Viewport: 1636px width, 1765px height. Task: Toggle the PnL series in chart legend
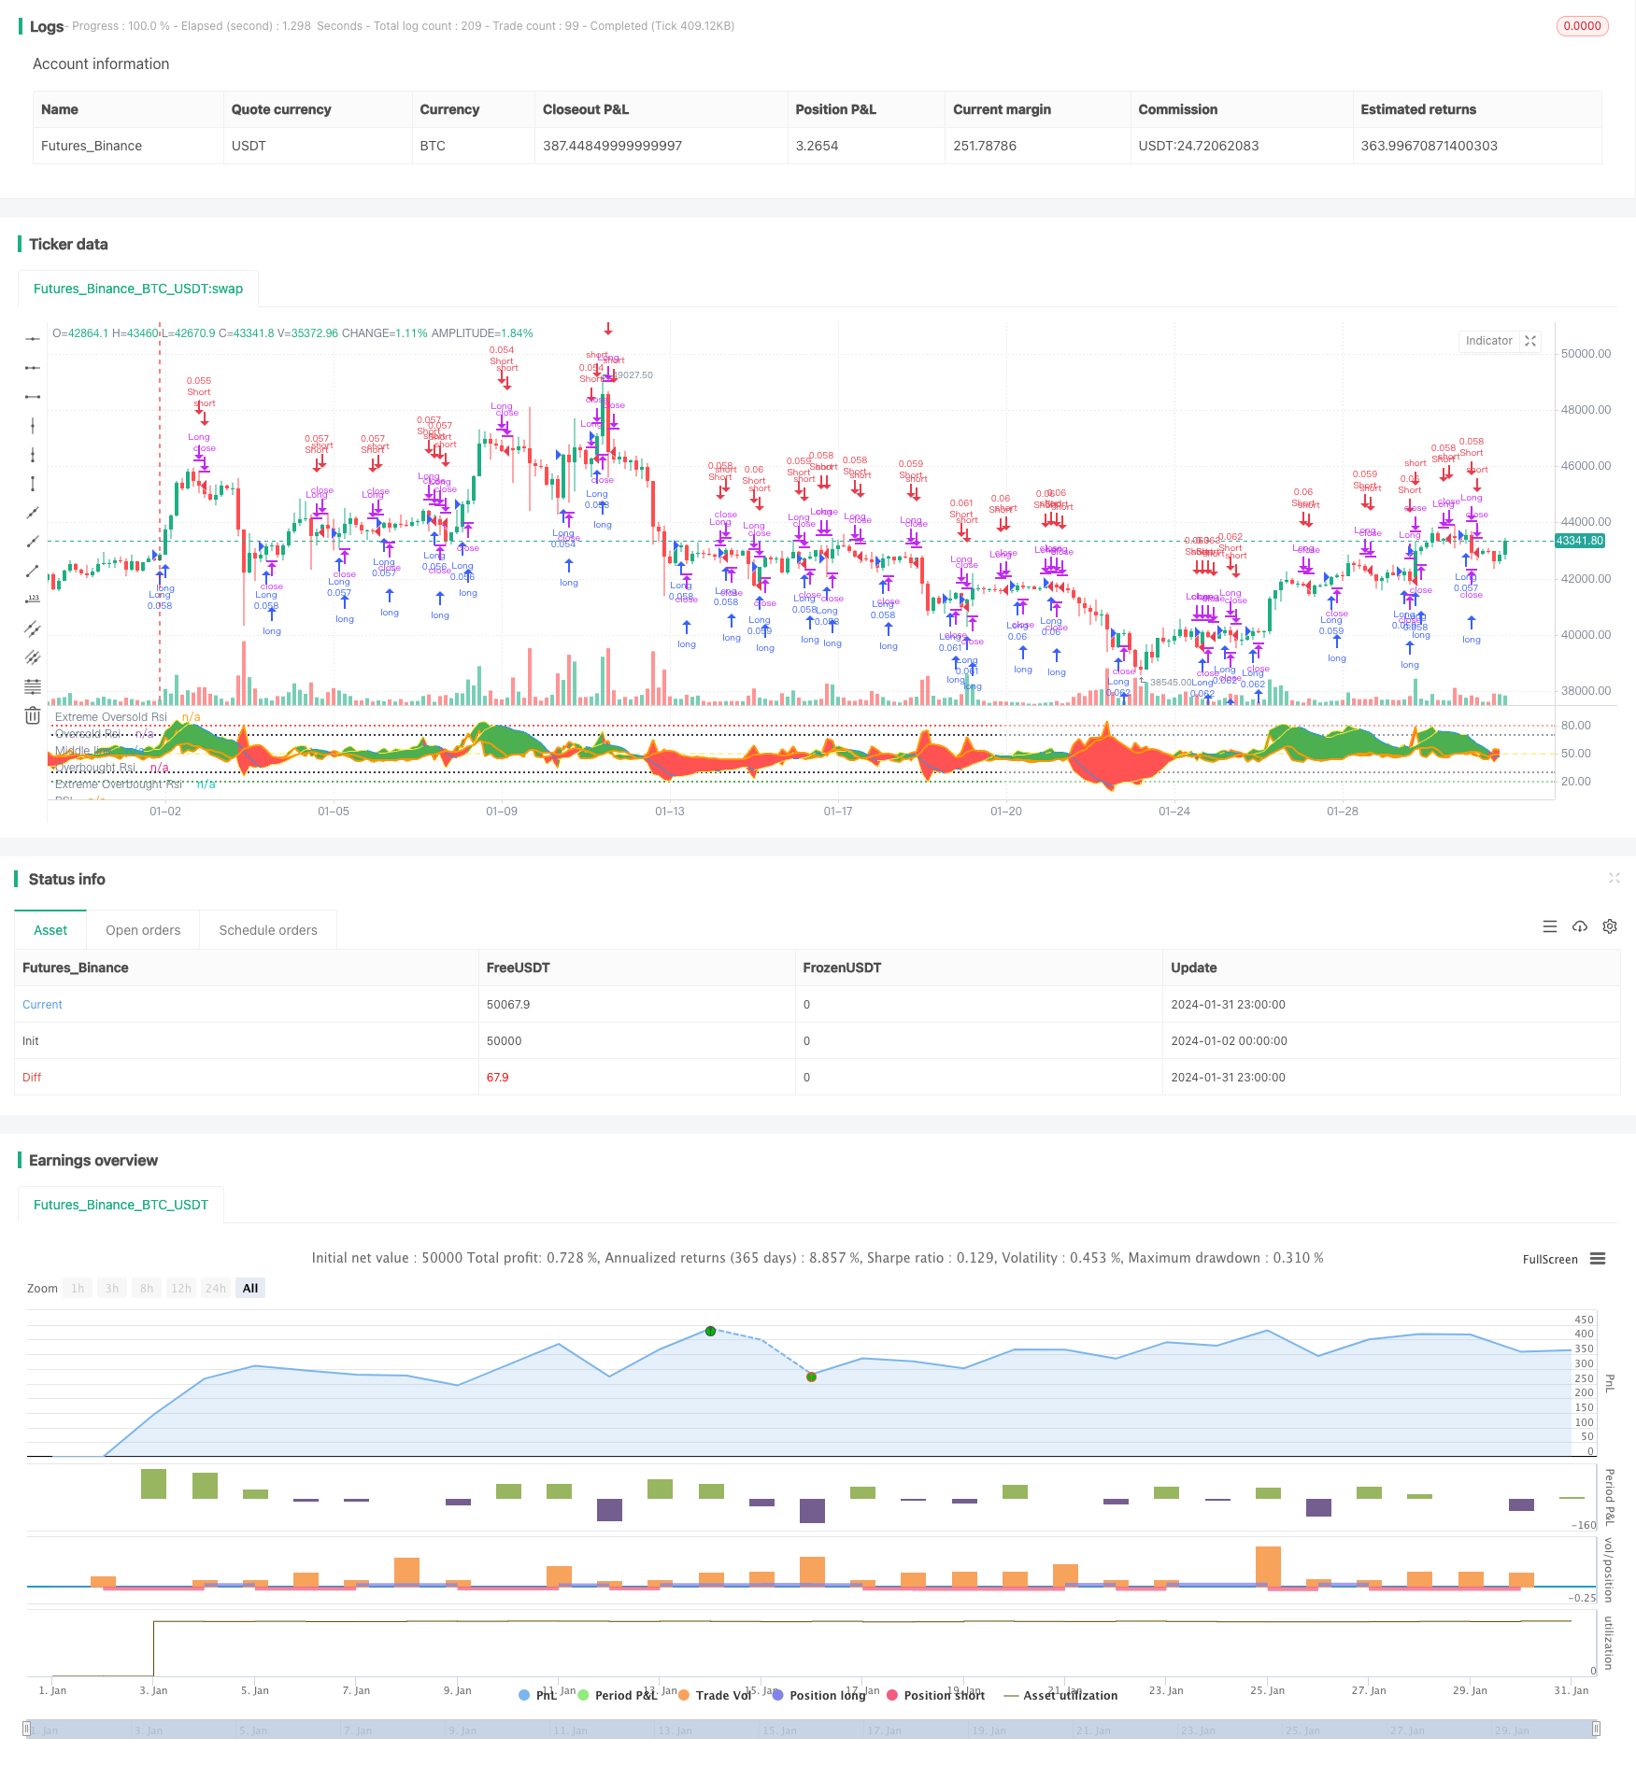click(x=538, y=1695)
